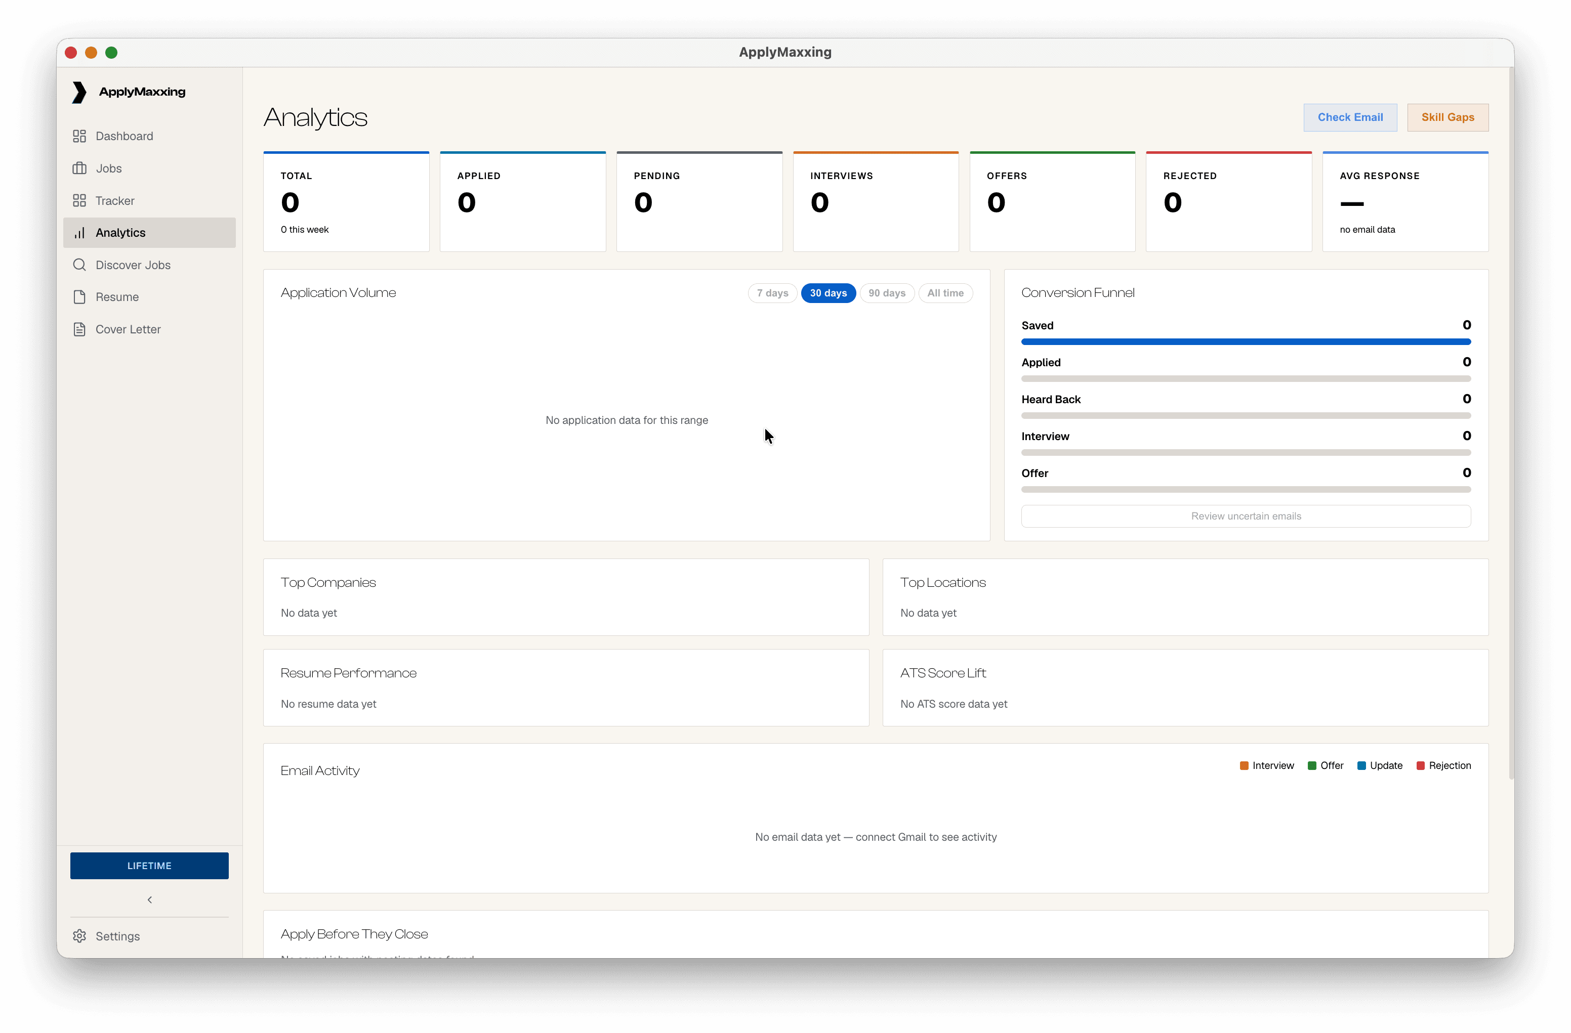Click the INTERVIEWS stat card
The height and width of the screenshot is (1033, 1571).
point(876,201)
